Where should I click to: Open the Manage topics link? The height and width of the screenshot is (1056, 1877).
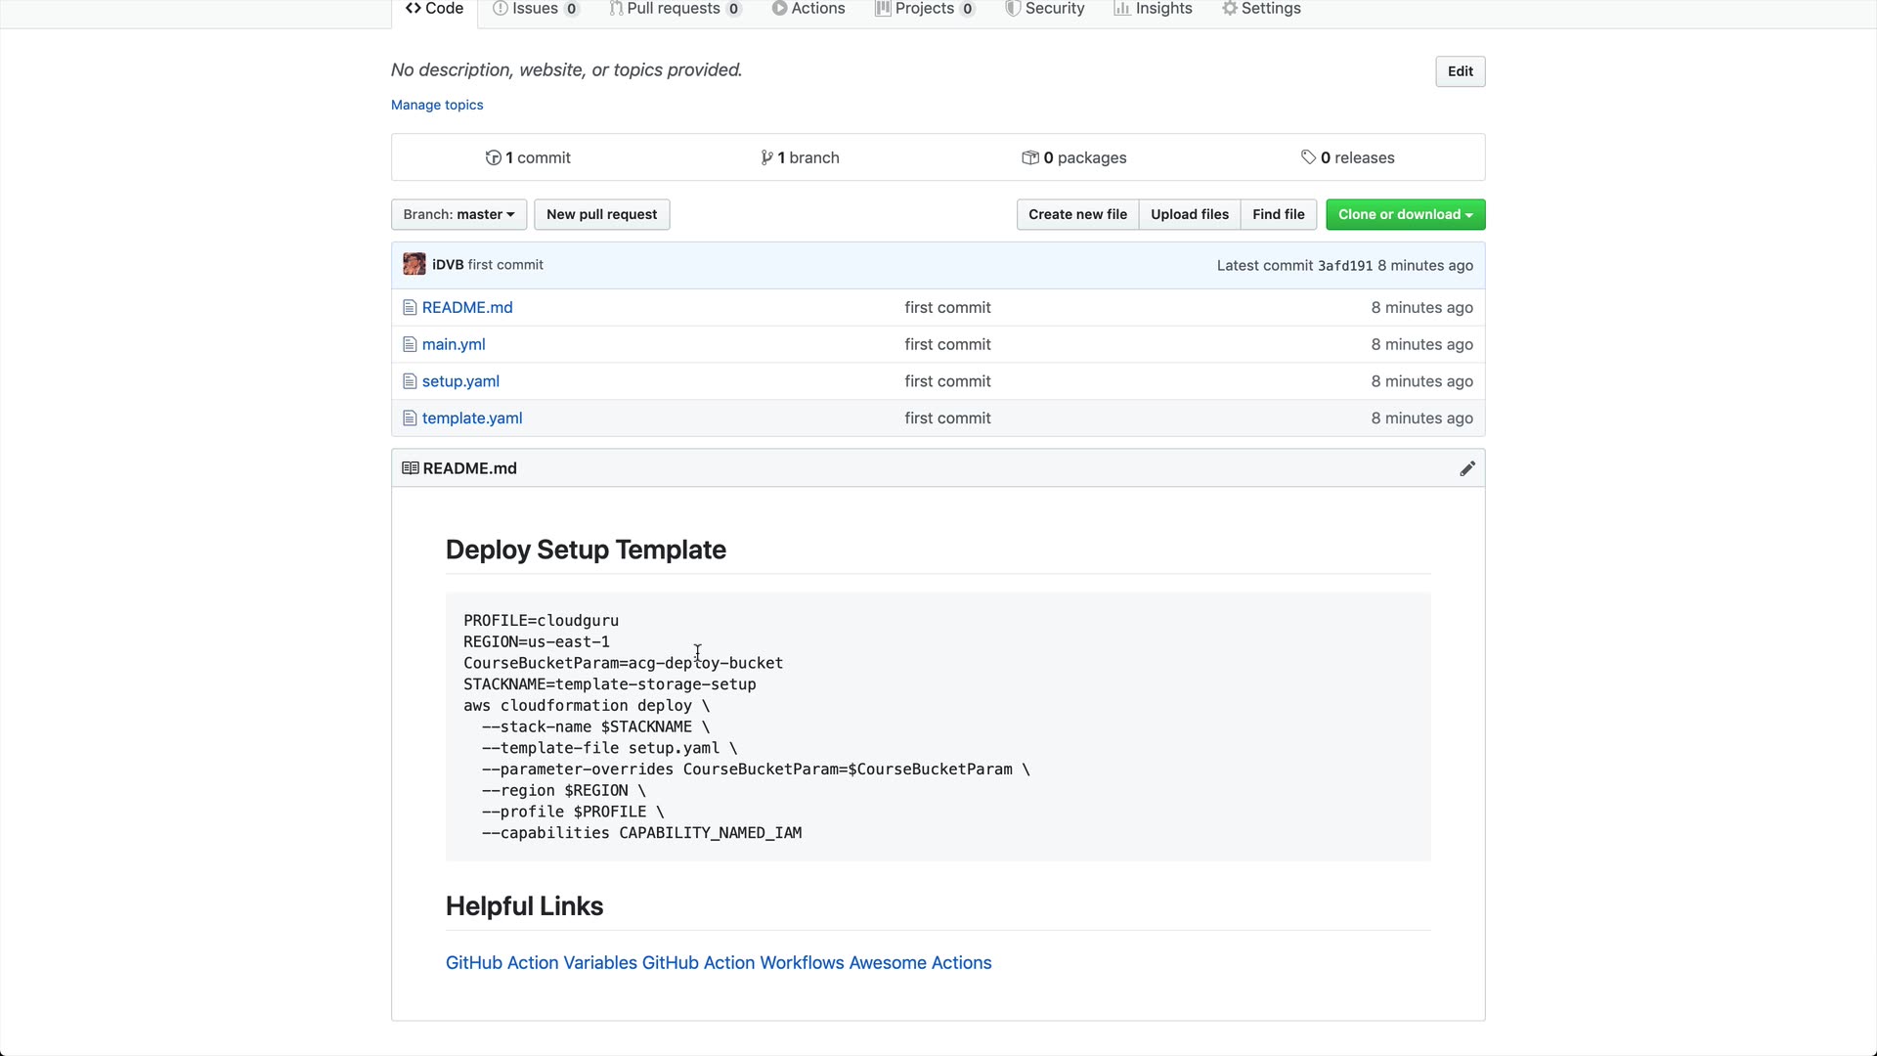437,106
